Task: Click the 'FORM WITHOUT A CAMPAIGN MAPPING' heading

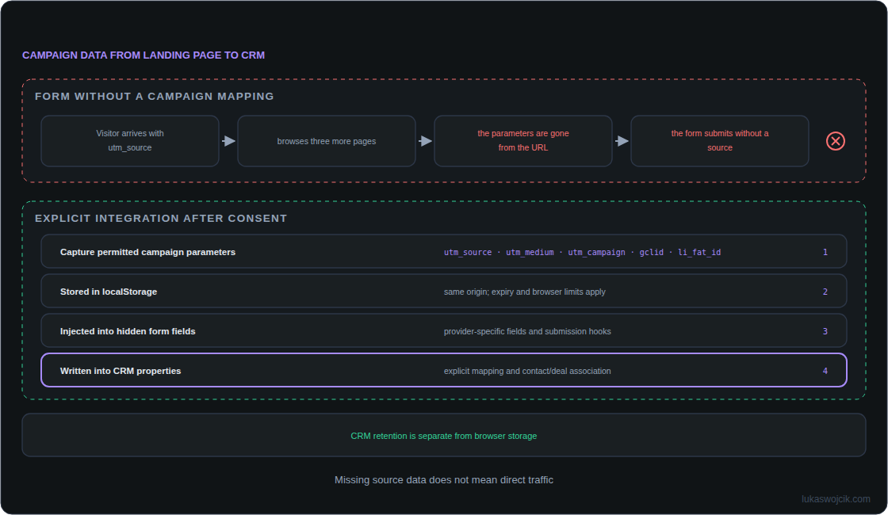Action: pos(154,96)
